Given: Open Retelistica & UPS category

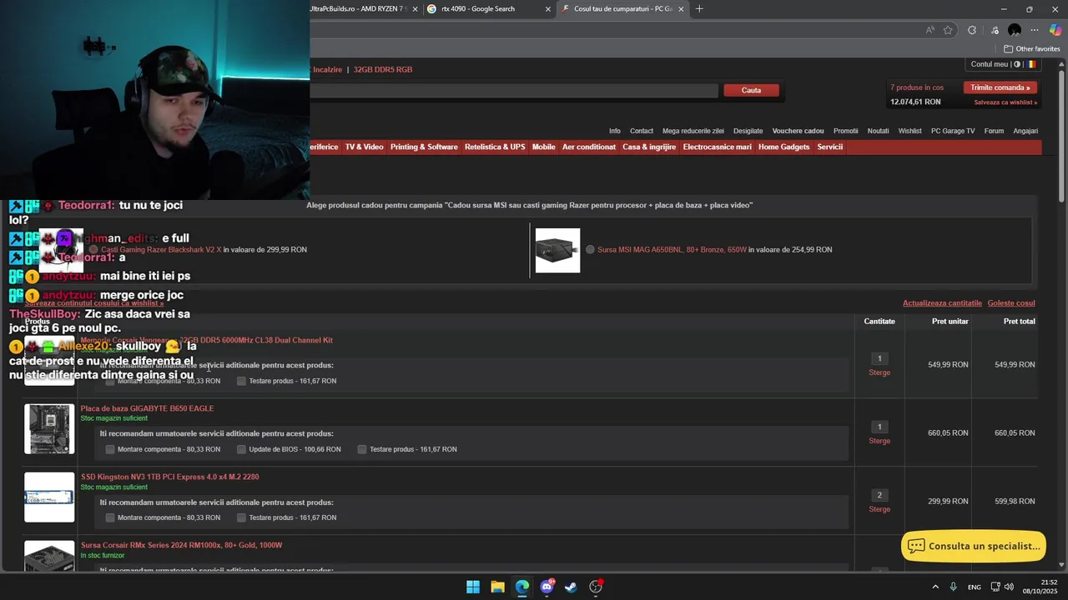Looking at the screenshot, I should 495,147.
